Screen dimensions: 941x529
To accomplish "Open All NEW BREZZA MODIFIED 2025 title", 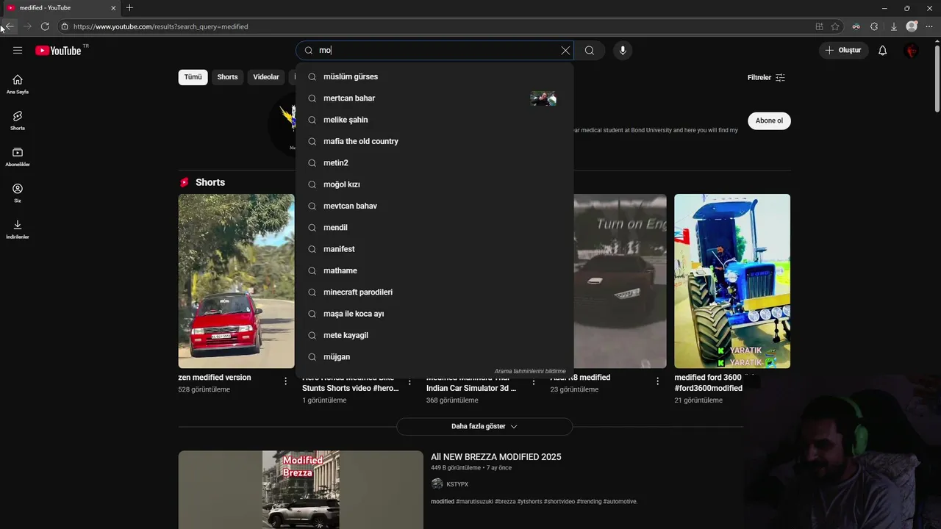I will [x=495, y=457].
